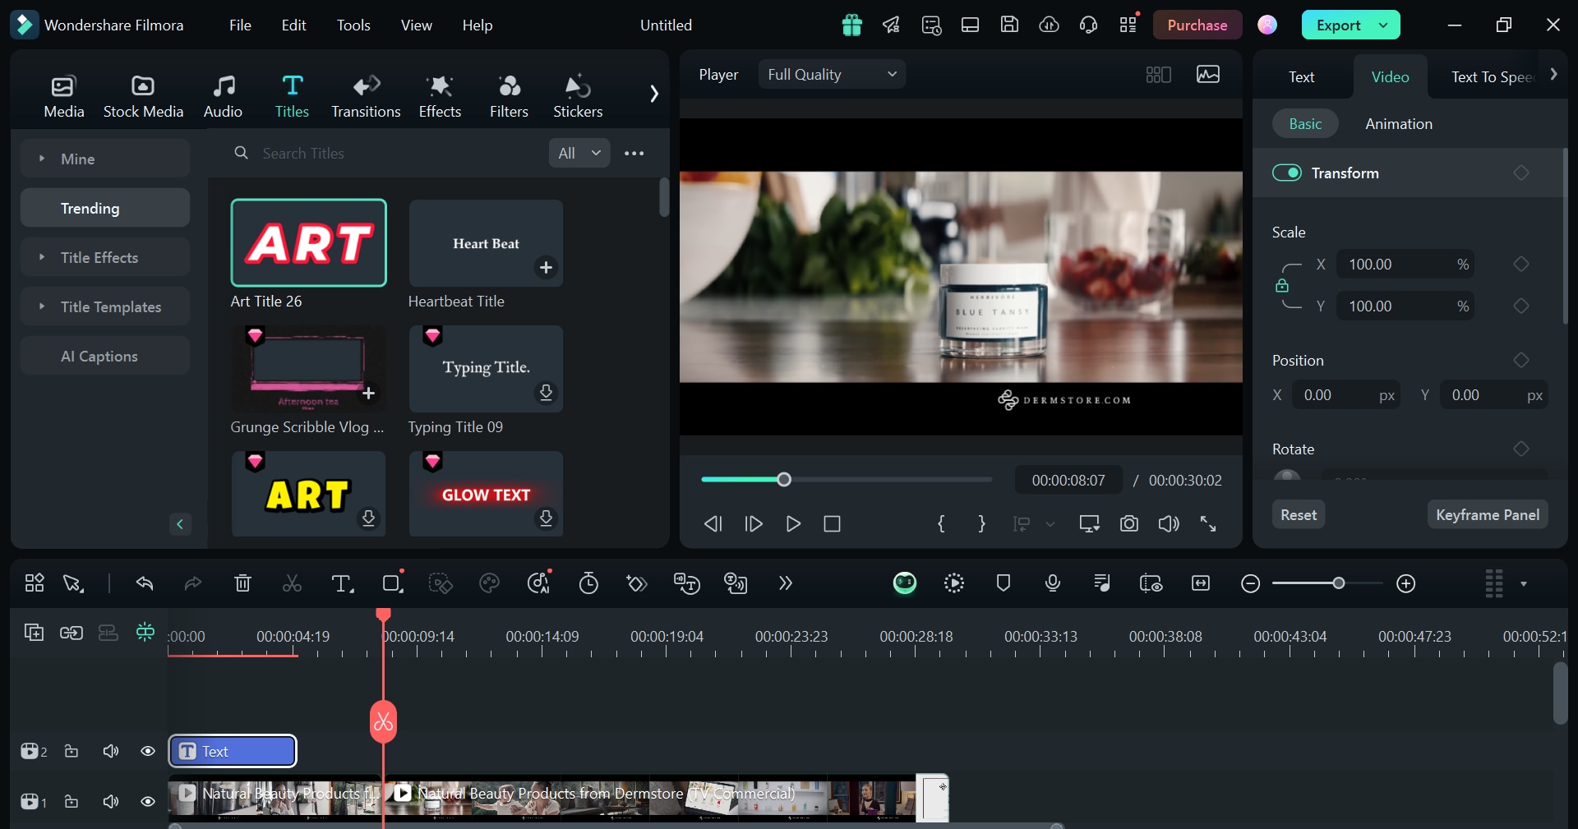Open the Tools menu

point(353,25)
